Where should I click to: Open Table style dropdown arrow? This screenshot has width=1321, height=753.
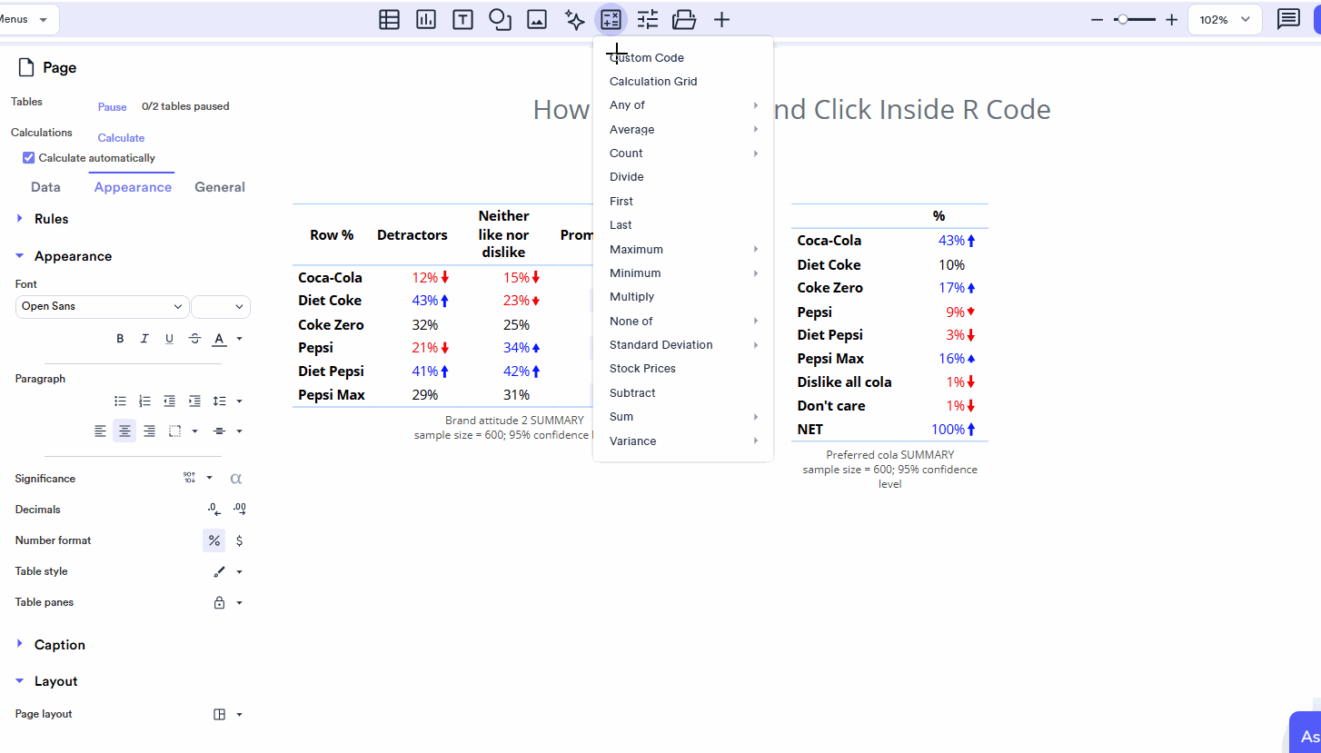pyautogui.click(x=239, y=571)
